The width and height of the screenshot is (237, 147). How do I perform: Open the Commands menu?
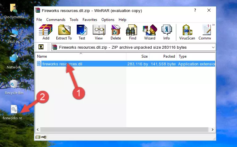pos(56,20)
